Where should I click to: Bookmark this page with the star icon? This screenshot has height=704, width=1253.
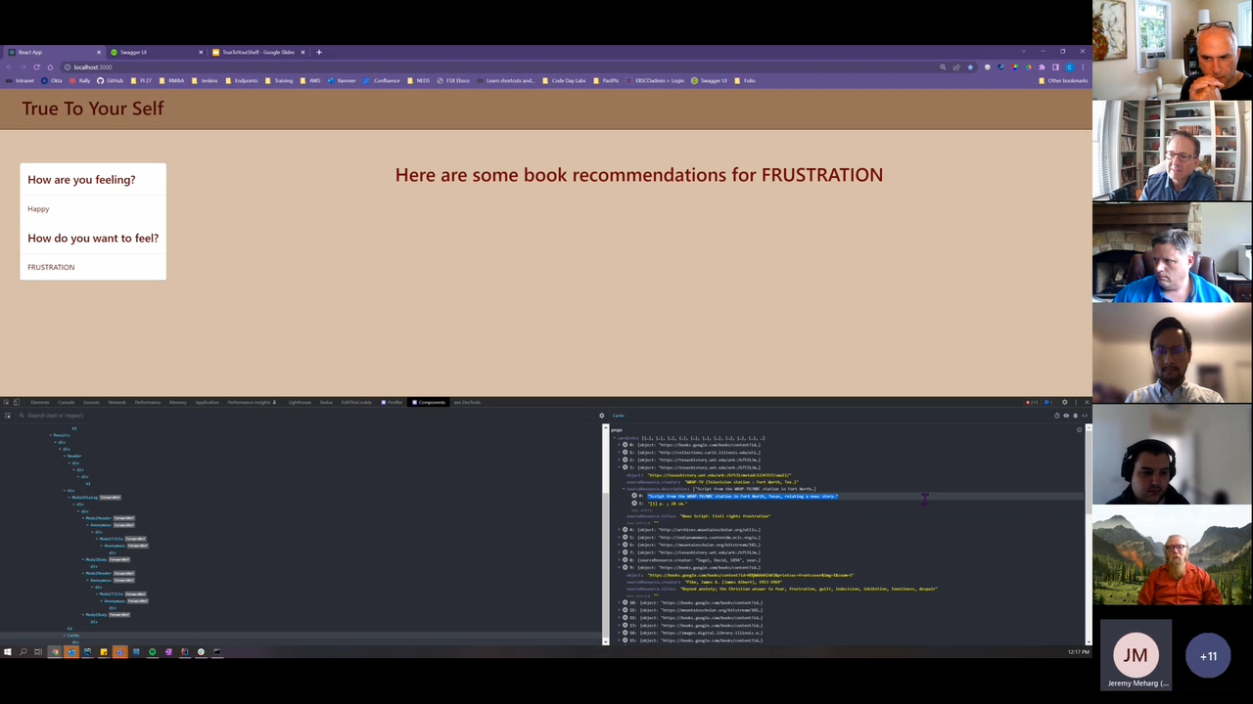coord(970,67)
